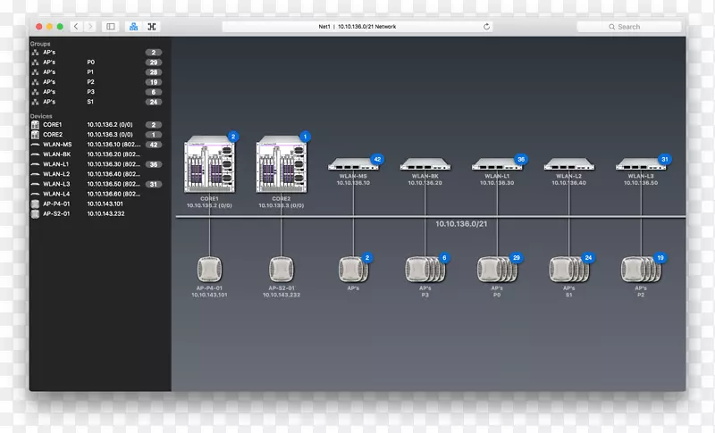Viewport: 715px width, 433px height.
Task: Select the AP-P4-01 access point on the map
Action: click(210, 268)
